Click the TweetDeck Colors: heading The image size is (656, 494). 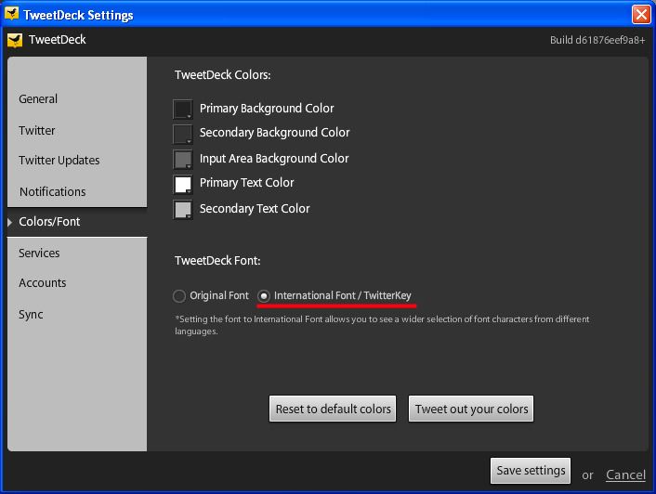coord(223,75)
